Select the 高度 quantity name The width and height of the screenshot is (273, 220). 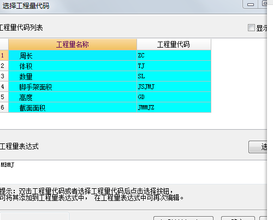coord(73,97)
